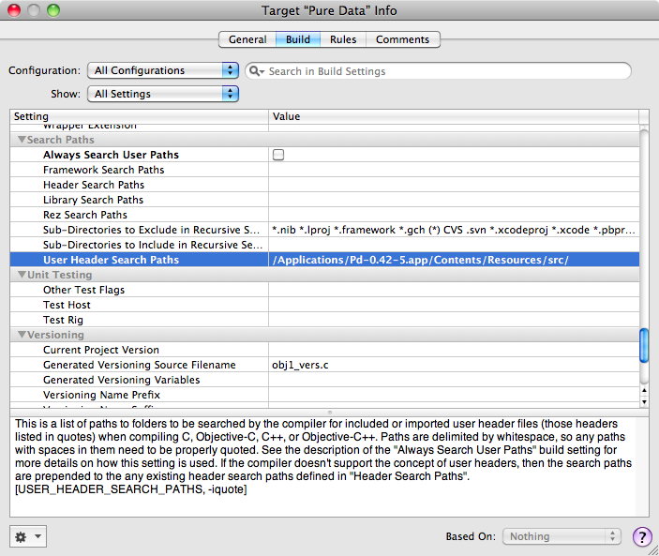Select the Current Project Version row
Viewport: 659px width, 556px height.
(324, 350)
